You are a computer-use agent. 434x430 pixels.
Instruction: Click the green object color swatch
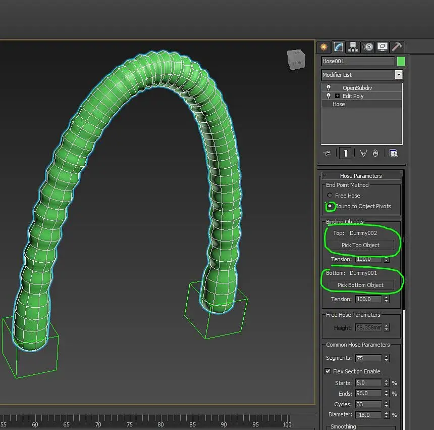coord(401,61)
